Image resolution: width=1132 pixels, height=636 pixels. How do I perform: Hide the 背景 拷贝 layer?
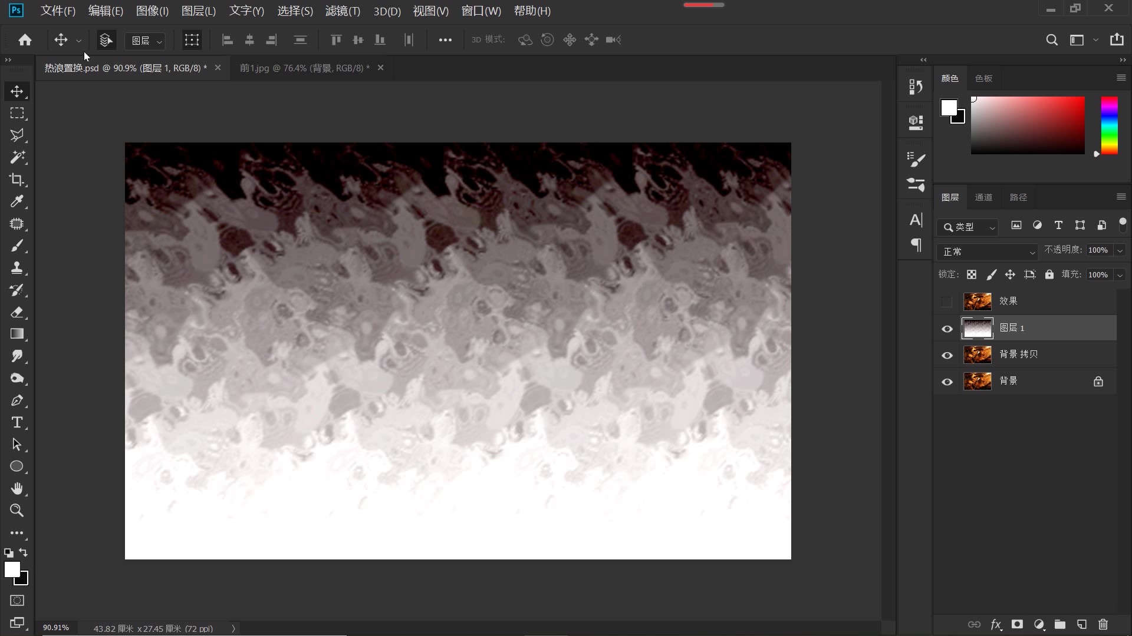[947, 355]
